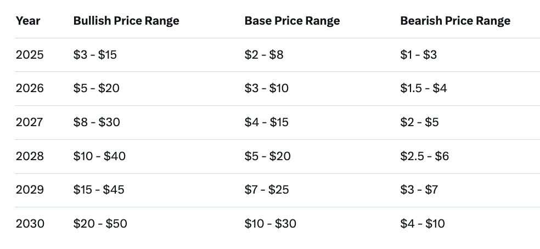Select the 2027 year cell
Screen dimensions: 540x249
pyautogui.click(x=30, y=122)
